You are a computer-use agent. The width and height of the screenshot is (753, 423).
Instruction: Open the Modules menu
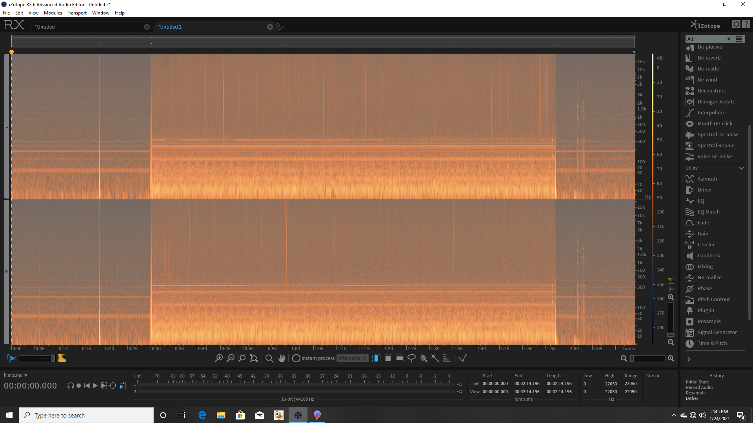point(53,13)
